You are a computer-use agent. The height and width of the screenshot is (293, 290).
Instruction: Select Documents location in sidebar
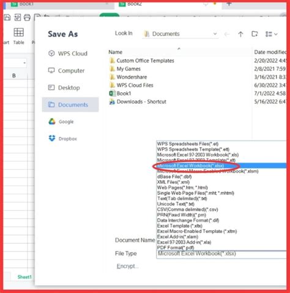pyautogui.click(x=70, y=104)
